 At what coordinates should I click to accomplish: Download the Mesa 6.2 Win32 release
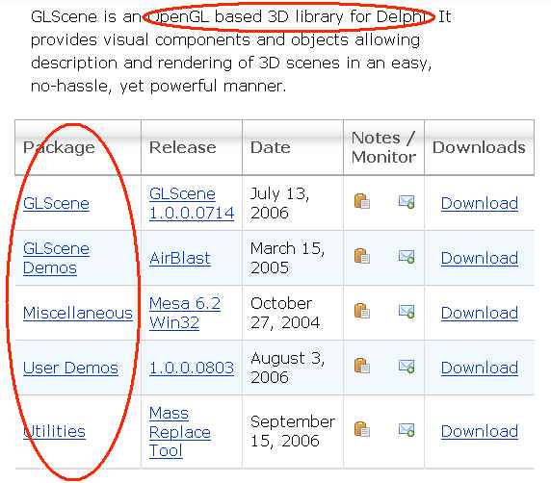tap(480, 313)
